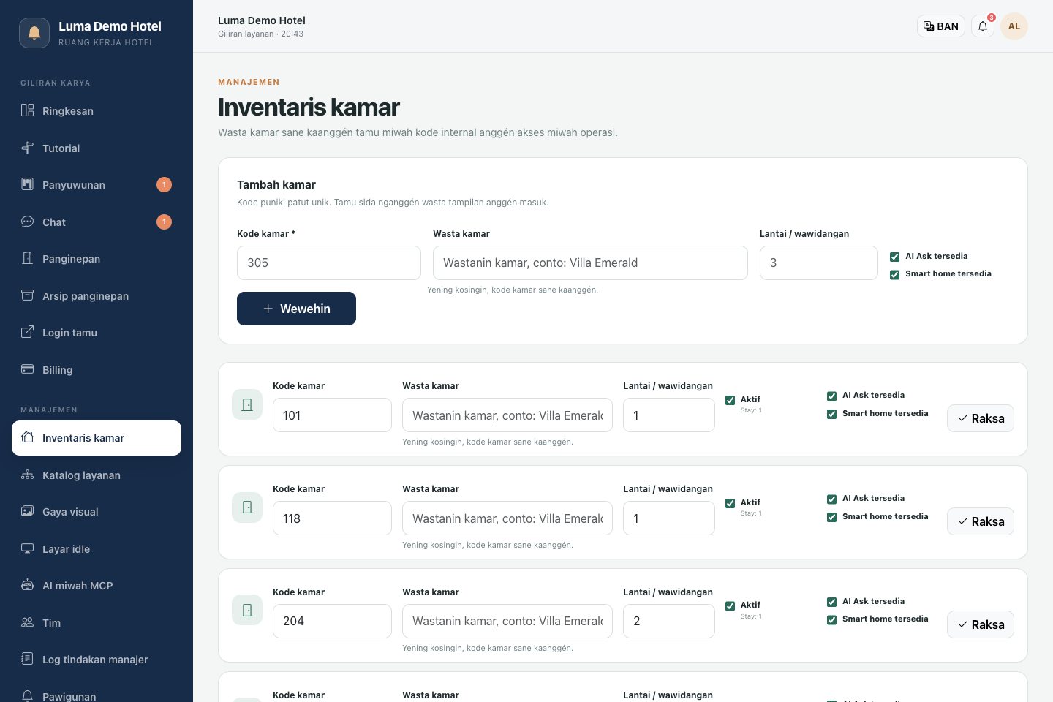The height and width of the screenshot is (702, 1053).
Task: Click the Tim people icon
Action: click(28, 622)
